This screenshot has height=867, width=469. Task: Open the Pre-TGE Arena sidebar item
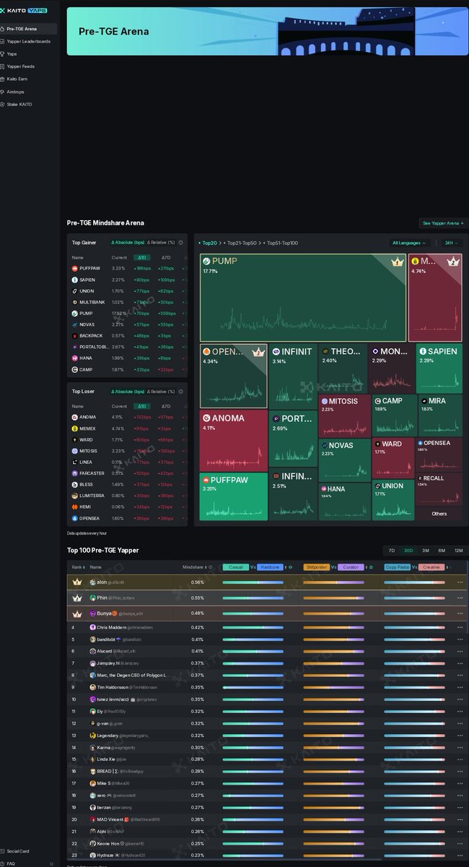coord(29,29)
